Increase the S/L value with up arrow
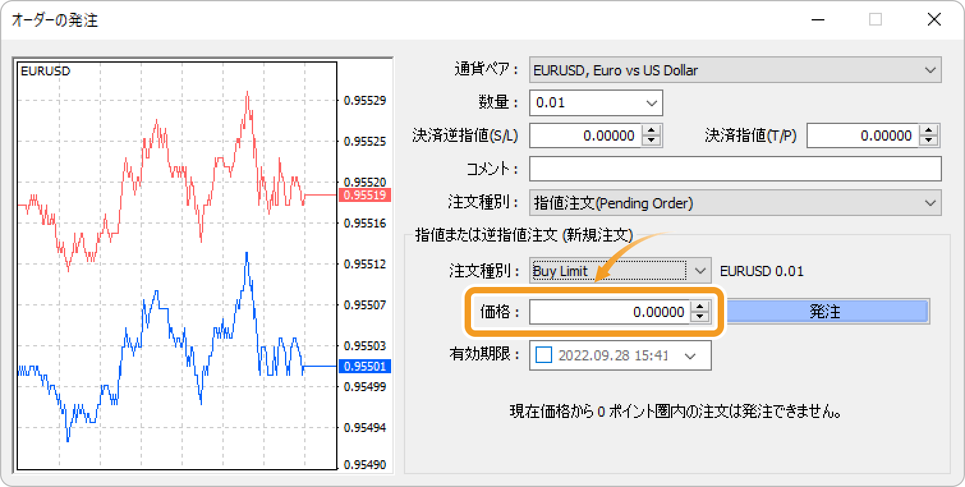The width and height of the screenshot is (965, 487). [651, 130]
